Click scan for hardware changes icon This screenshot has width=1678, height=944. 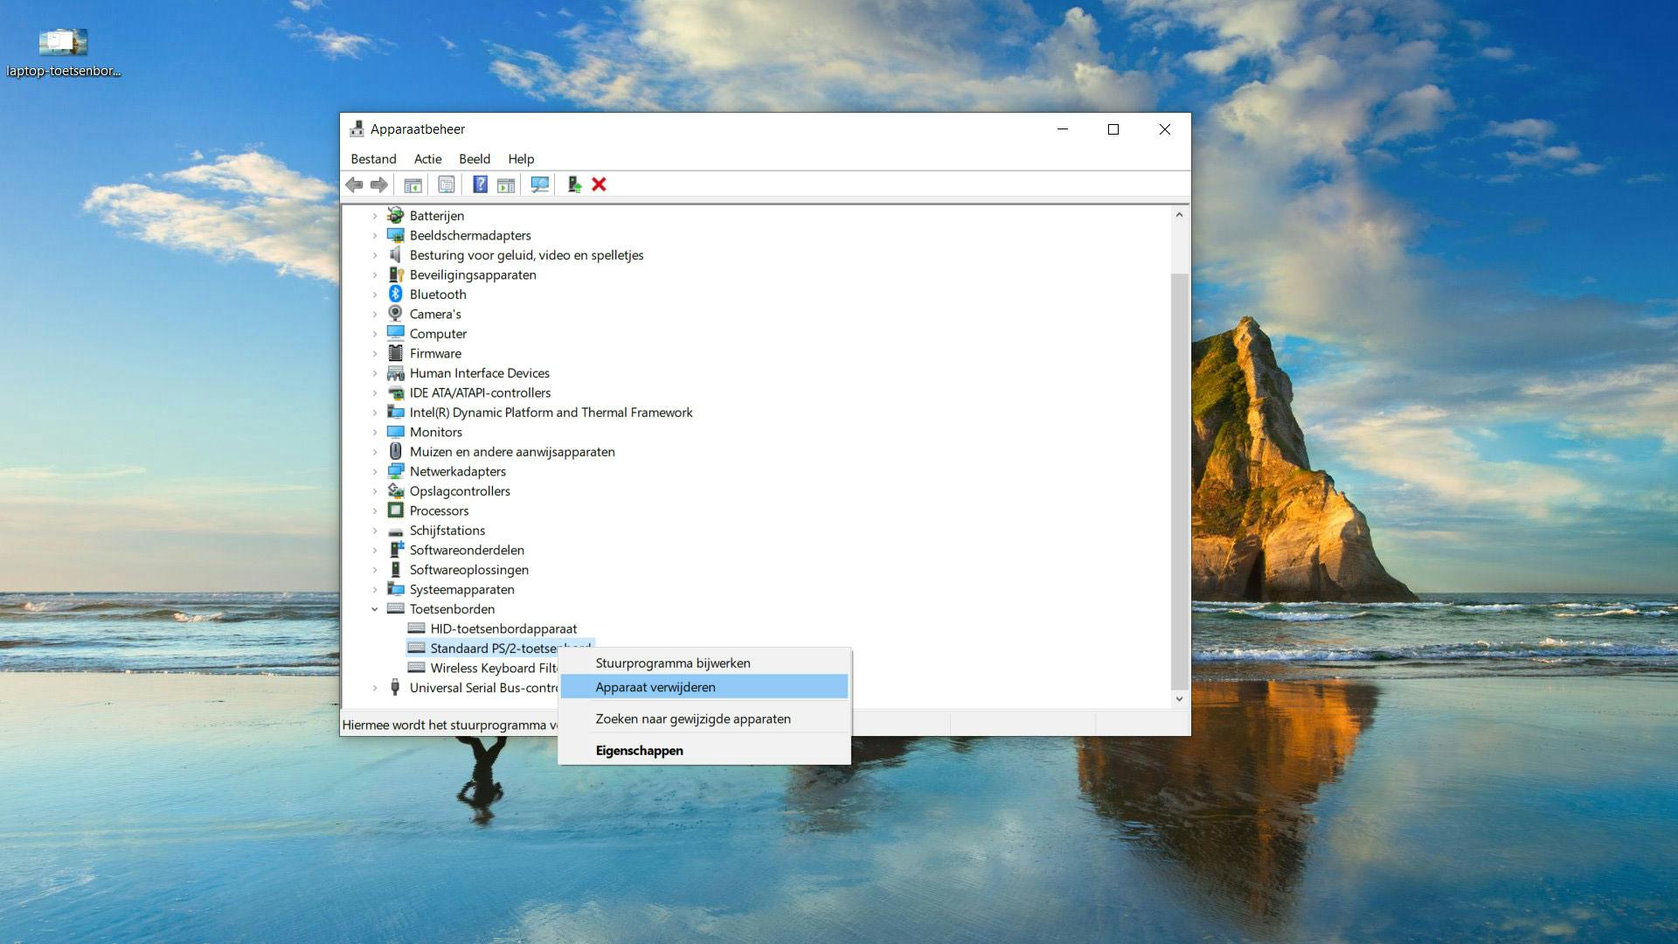540,184
